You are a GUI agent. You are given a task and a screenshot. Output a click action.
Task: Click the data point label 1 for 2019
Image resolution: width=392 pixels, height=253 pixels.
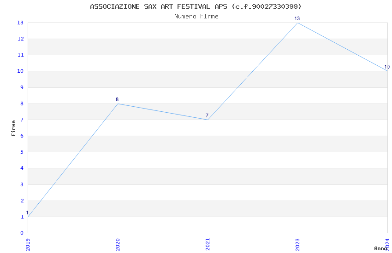click(27, 213)
